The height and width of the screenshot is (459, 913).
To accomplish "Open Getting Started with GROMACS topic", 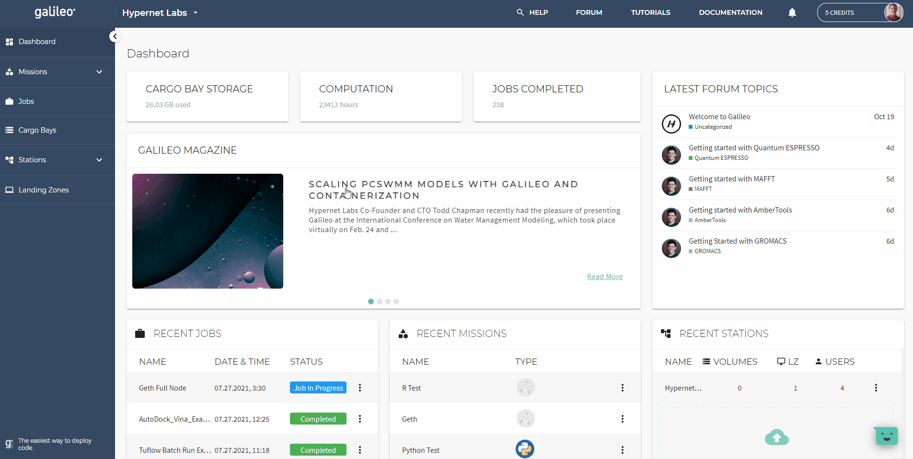I will pyautogui.click(x=738, y=241).
